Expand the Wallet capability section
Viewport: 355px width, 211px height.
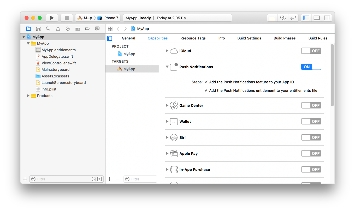[167, 122]
